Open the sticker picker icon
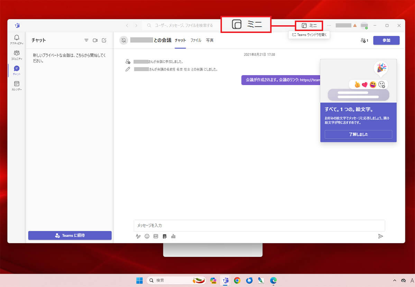 (x=165, y=237)
